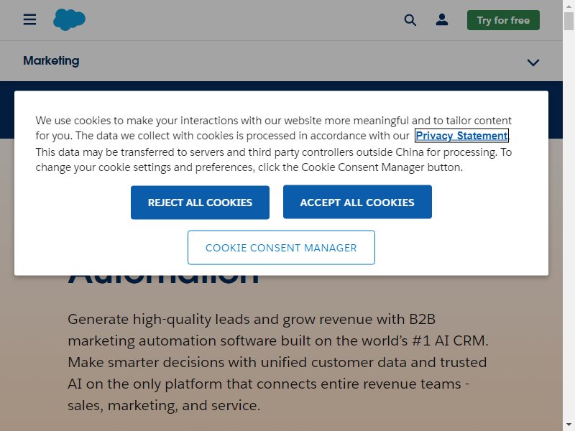Reject all cookies

tap(200, 203)
